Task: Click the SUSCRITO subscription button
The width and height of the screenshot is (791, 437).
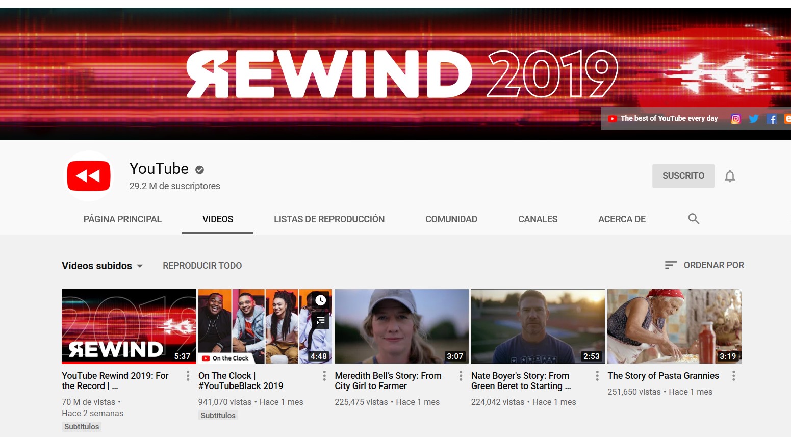Action: pos(683,176)
